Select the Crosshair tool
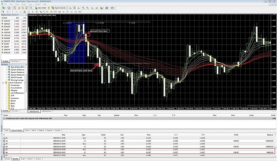 [8, 12]
